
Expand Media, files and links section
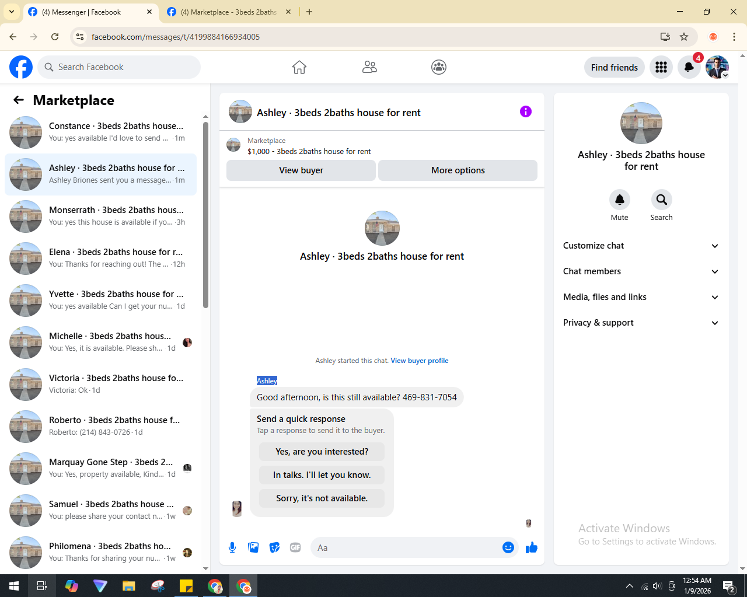641,297
